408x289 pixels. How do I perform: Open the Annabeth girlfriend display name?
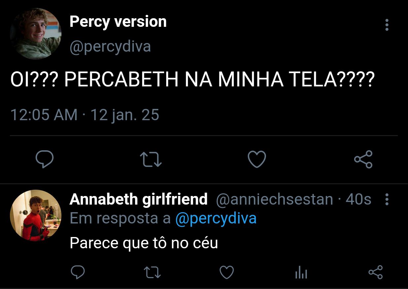[138, 199]
